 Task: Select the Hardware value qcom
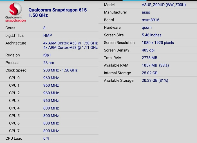pos(147,28)
